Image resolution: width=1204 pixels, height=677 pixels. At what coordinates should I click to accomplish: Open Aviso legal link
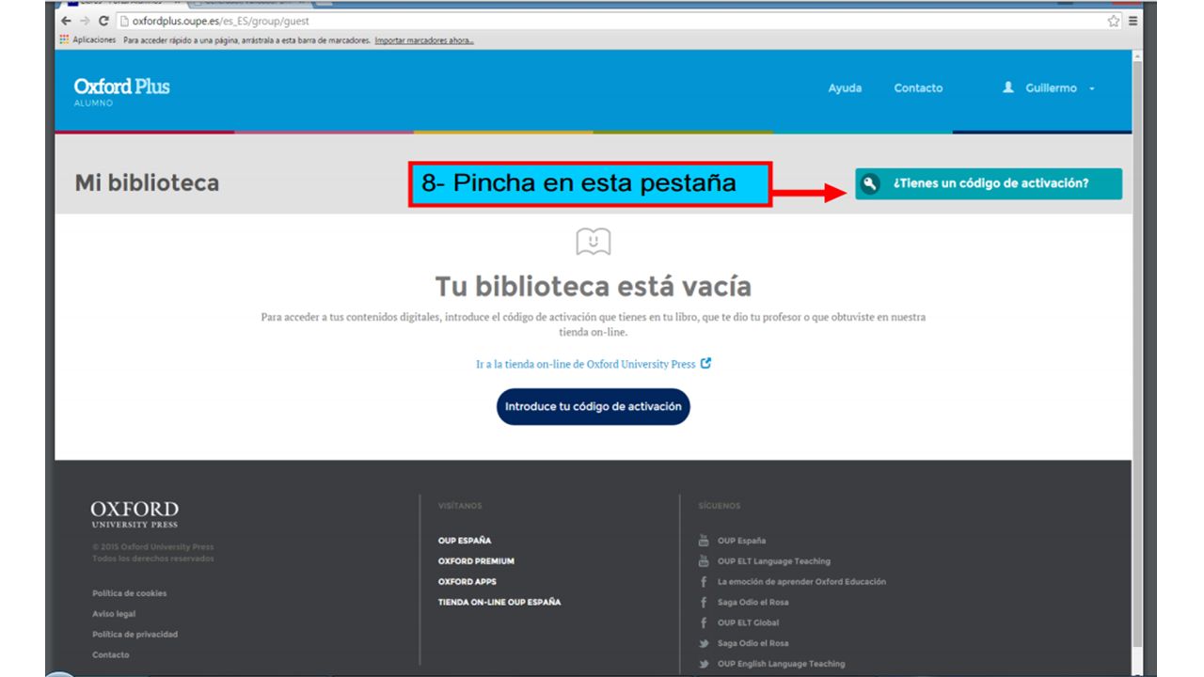tap(114, 614)
